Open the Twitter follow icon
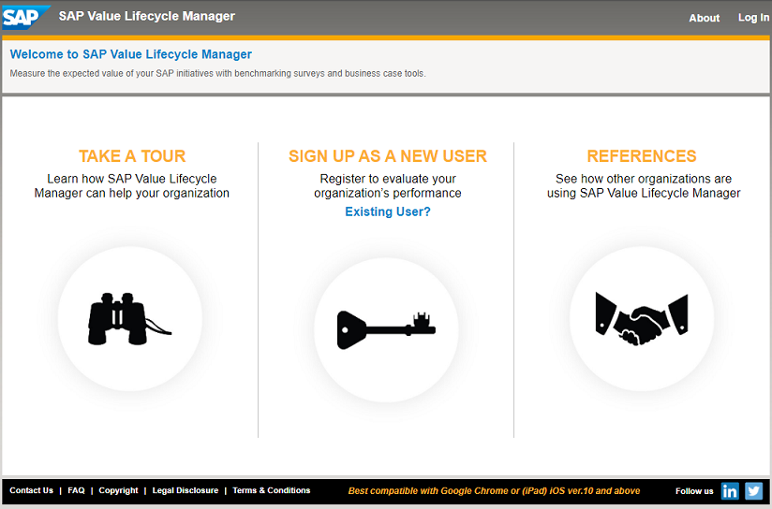This screenshot has height=509, width=772. tap(753, 491)
